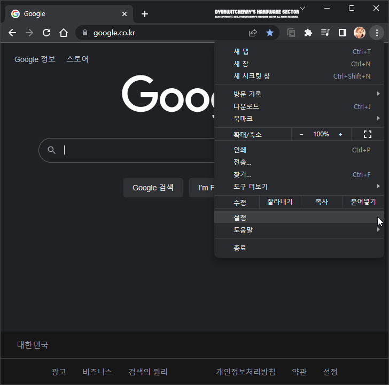
Task: Click the I'm Feeling Lucky button
Action: [201, 188]
